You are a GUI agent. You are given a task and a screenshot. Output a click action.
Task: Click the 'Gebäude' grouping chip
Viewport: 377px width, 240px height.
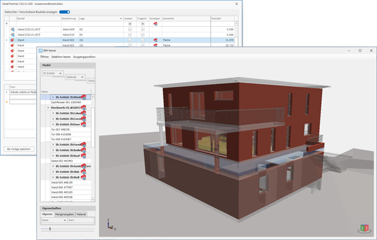[x=75, y=77]
